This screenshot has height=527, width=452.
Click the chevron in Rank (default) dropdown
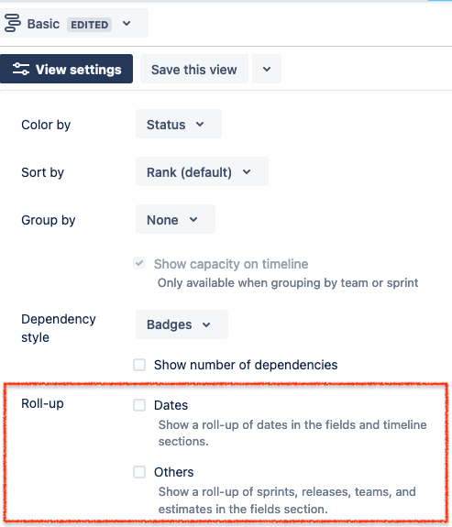(247, 172)
